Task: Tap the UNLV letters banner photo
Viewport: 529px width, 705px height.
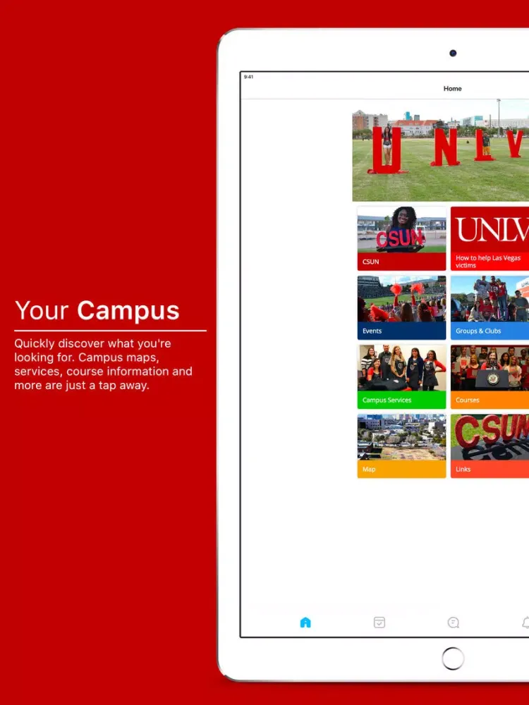Action: pyautogui.click(x=440, y=150)
